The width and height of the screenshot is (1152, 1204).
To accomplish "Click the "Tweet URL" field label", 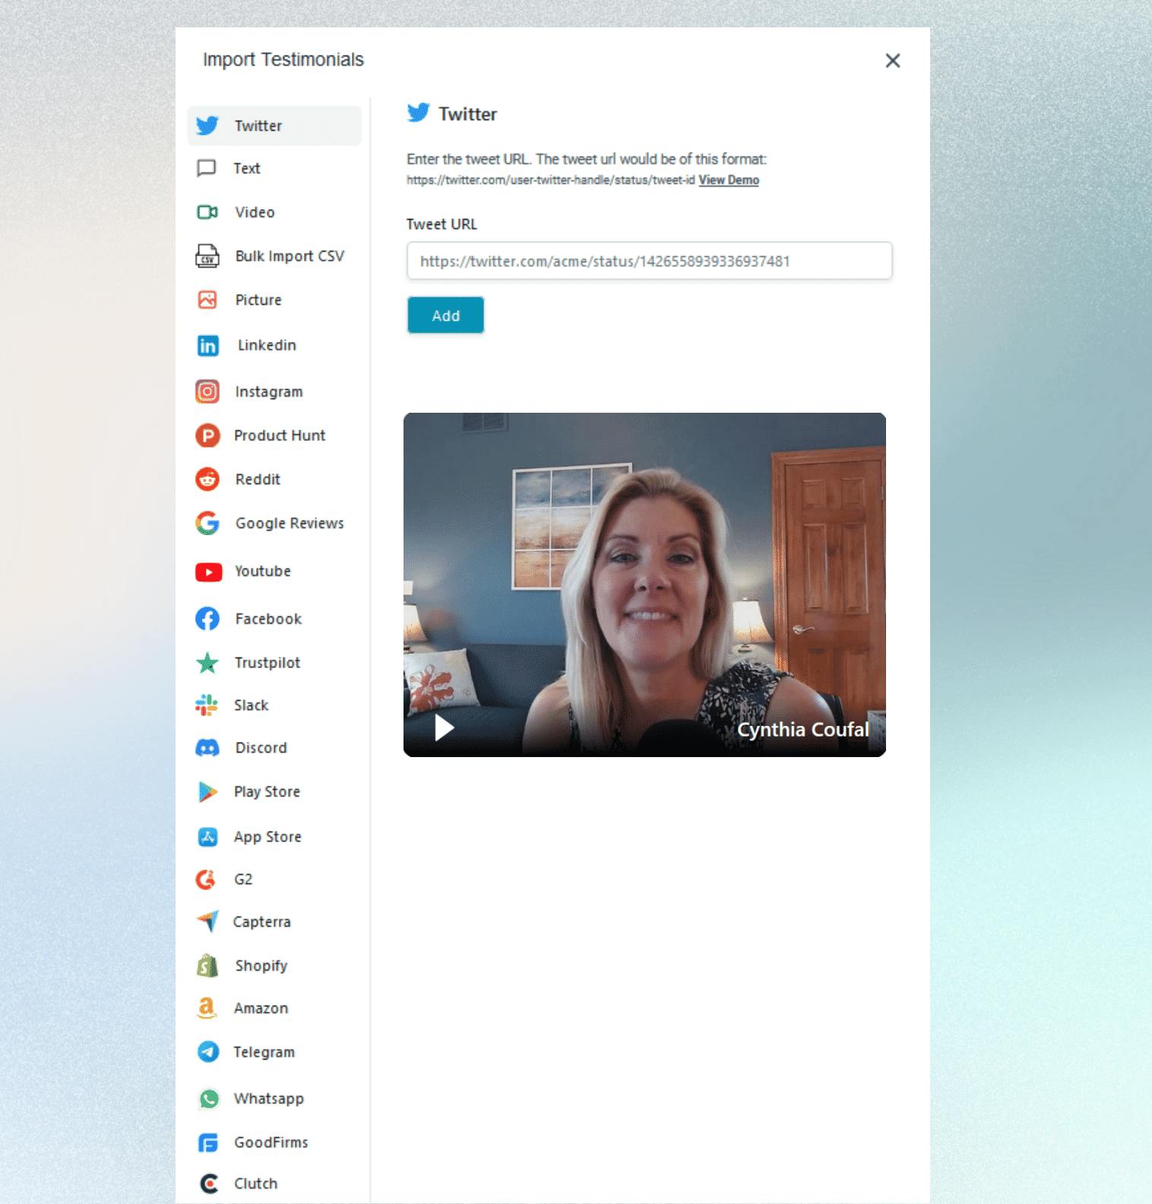I will click(441, 224).
